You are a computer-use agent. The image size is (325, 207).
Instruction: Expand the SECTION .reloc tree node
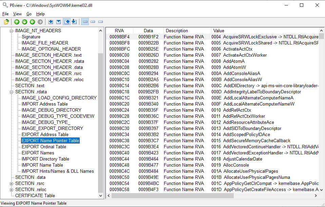coord(12,190)
